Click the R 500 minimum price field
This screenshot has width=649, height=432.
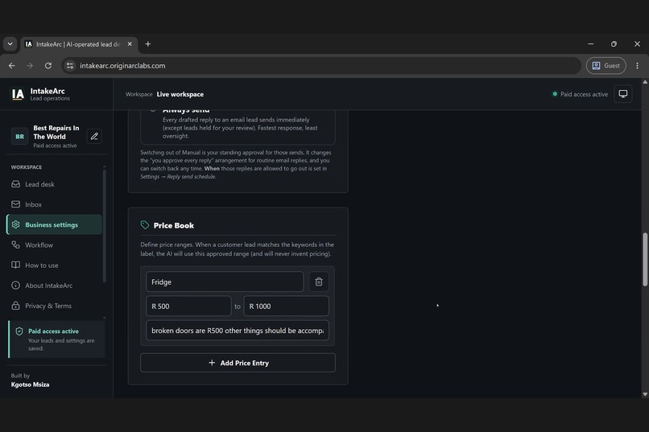[x=188, y=307]
